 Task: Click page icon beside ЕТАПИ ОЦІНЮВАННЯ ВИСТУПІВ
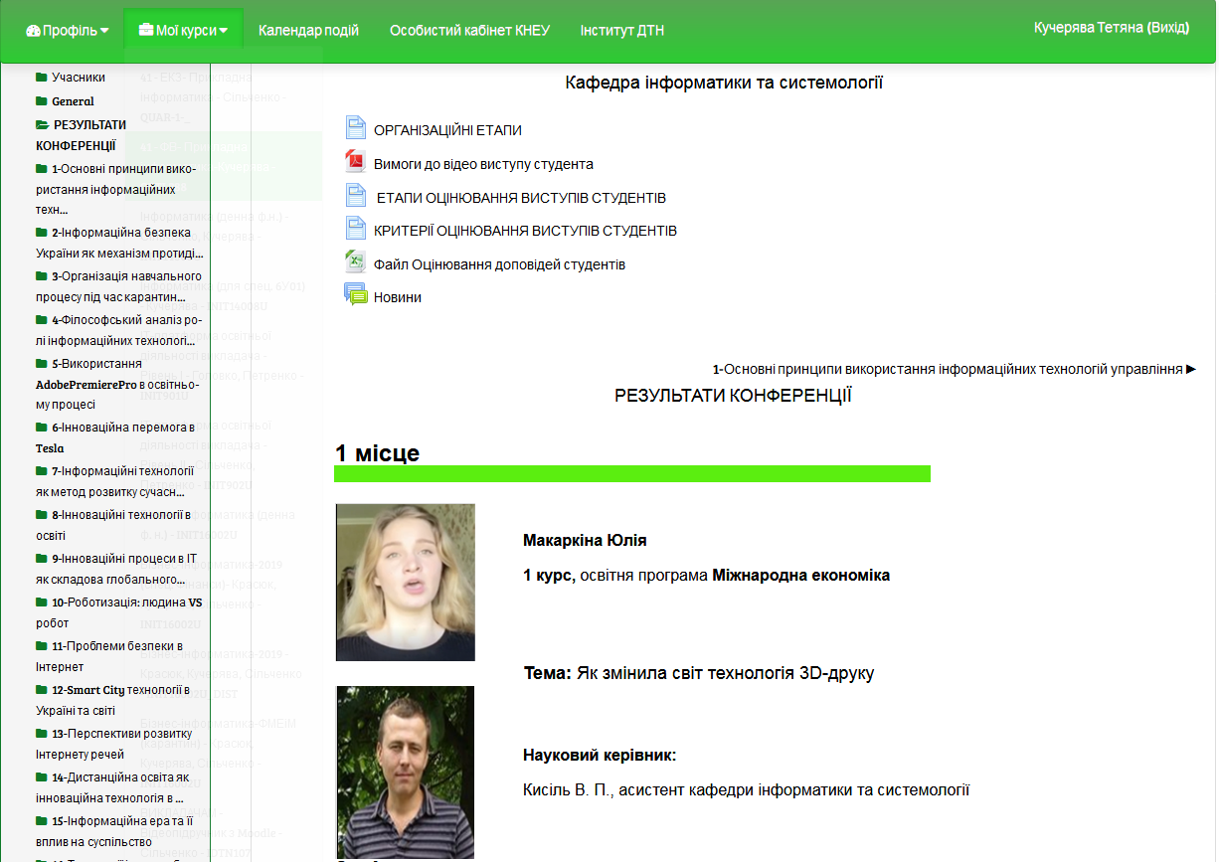click(x=356, y=196)
